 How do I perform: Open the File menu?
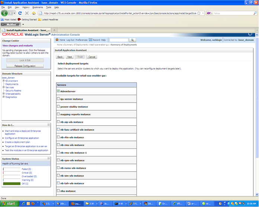pos(3,7)
